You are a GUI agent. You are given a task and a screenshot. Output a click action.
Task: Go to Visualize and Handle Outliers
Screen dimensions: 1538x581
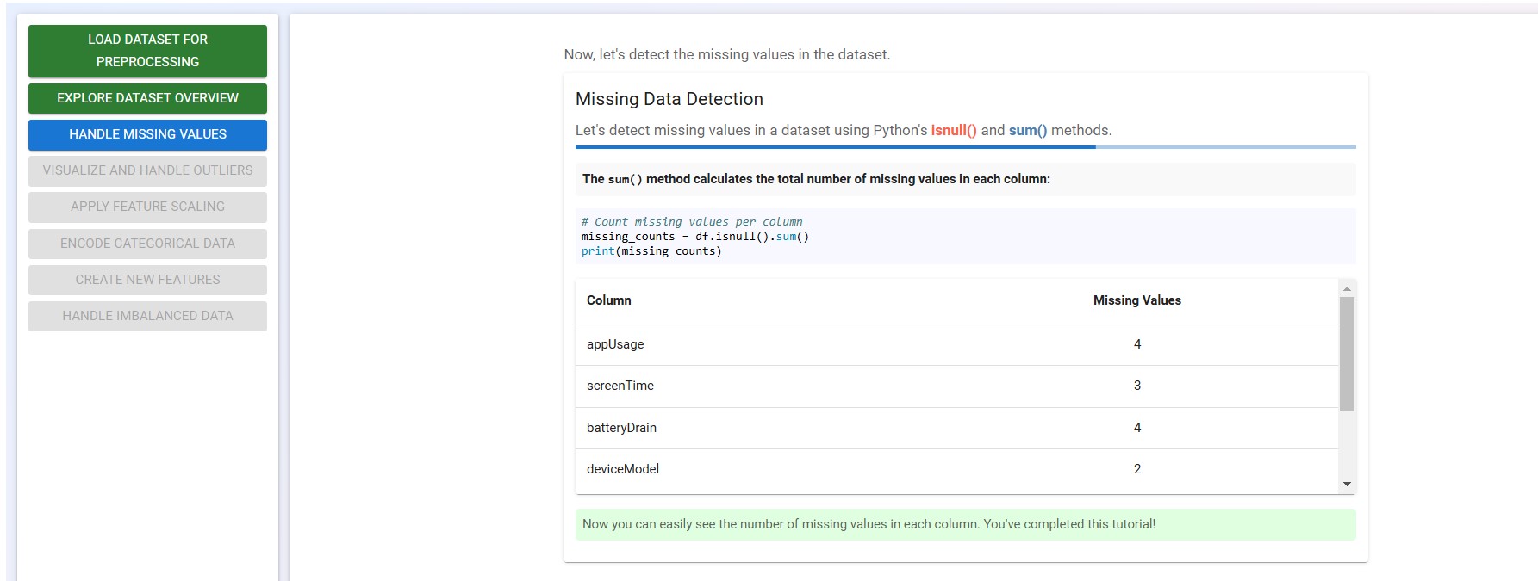(x=147, y=170)
